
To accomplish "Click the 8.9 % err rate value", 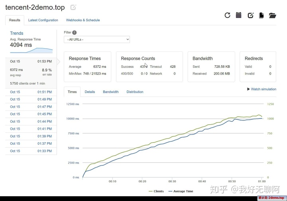I will [47, 70].
